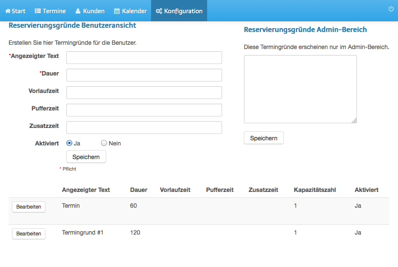Edit the Termingrund #1 row

click(x=29, y=234)
